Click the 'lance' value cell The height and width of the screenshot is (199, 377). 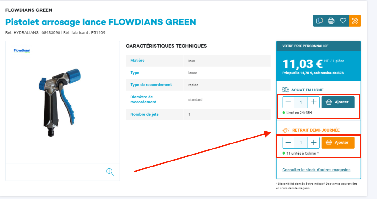tap(227, 73)
